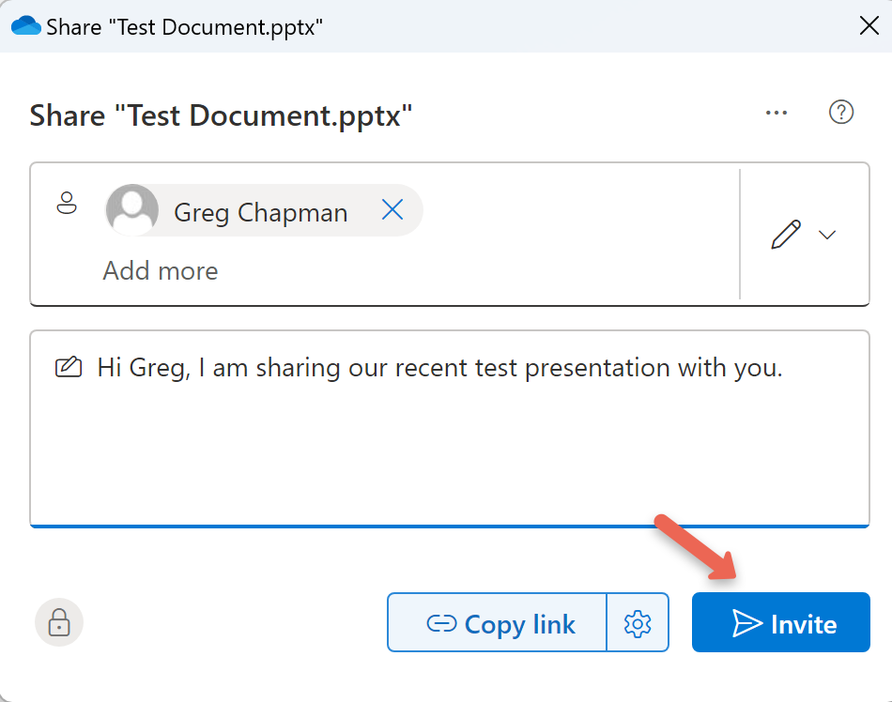This screenshot has width=892, height=702.
Task: Click into the message text starting 'Hi Greg'
Action: click(x=439, y=368)
